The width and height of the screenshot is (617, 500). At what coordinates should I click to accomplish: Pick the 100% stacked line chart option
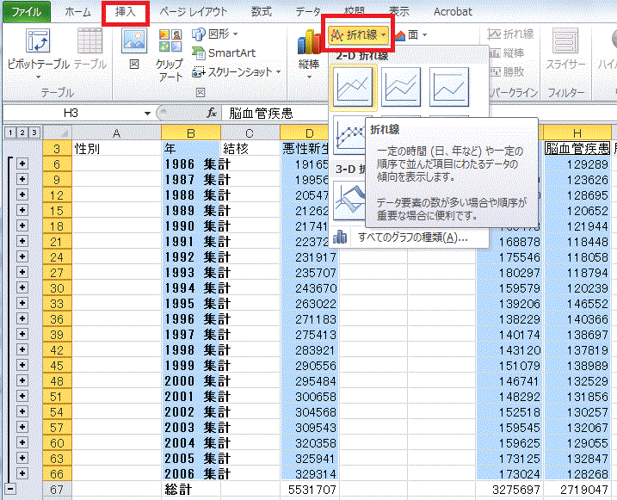pos(449,86)
